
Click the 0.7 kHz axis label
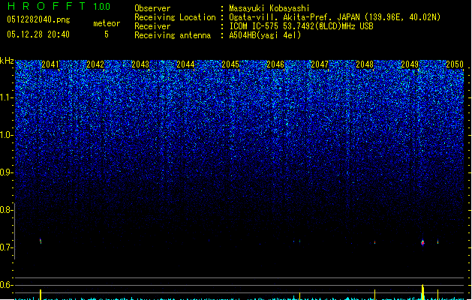pyautogui.click(x=7, y=247)
